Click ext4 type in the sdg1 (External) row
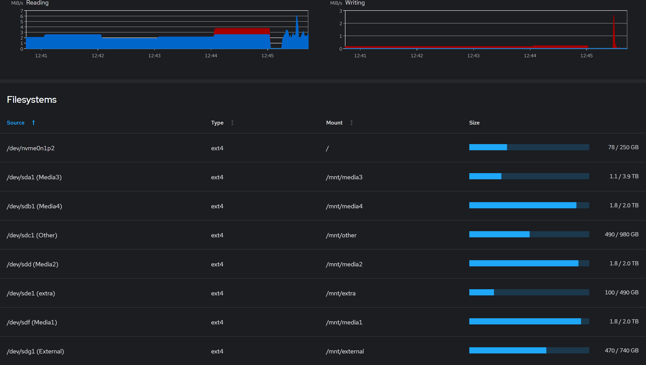 pyautogui.click(x=217, y=351)
